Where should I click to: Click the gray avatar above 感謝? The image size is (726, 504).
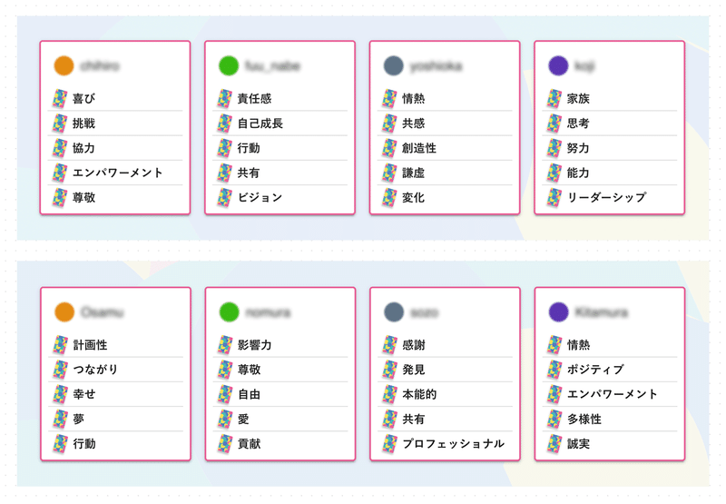coord(394,311)
